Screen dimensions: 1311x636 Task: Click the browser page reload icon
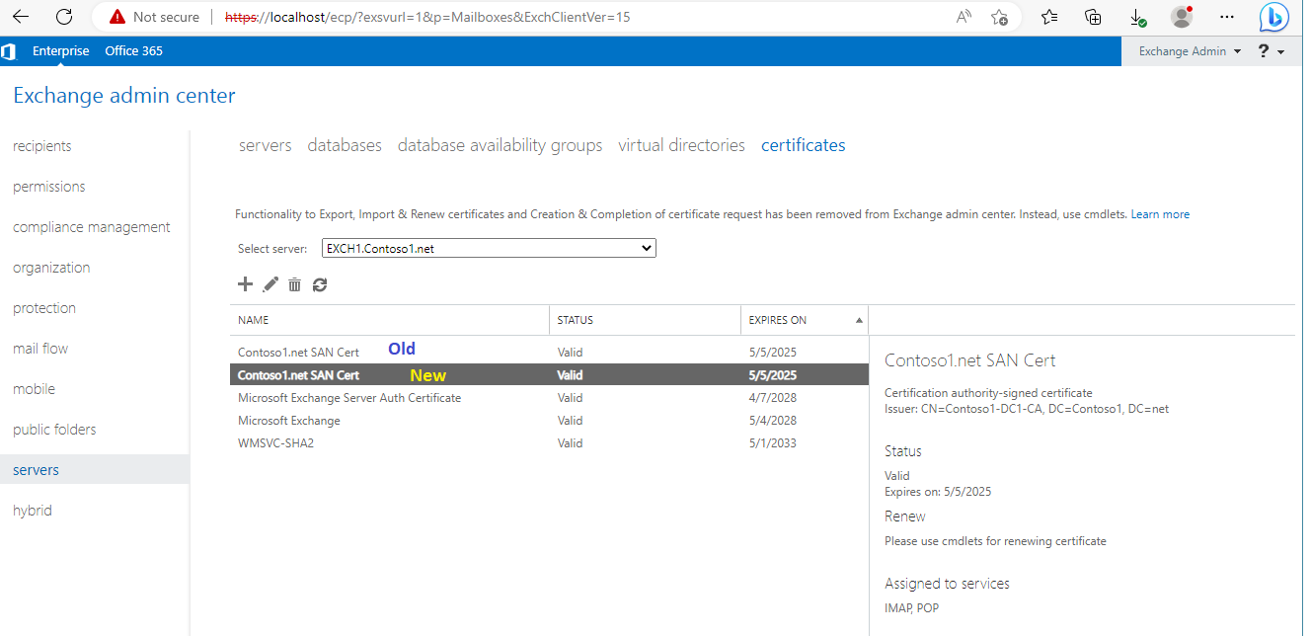pyautogui.click(x=64, y=17)
